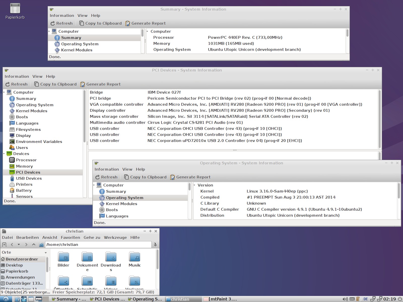Open the new tab button in the file manager

pyautogui.click(x=4, y=245)
